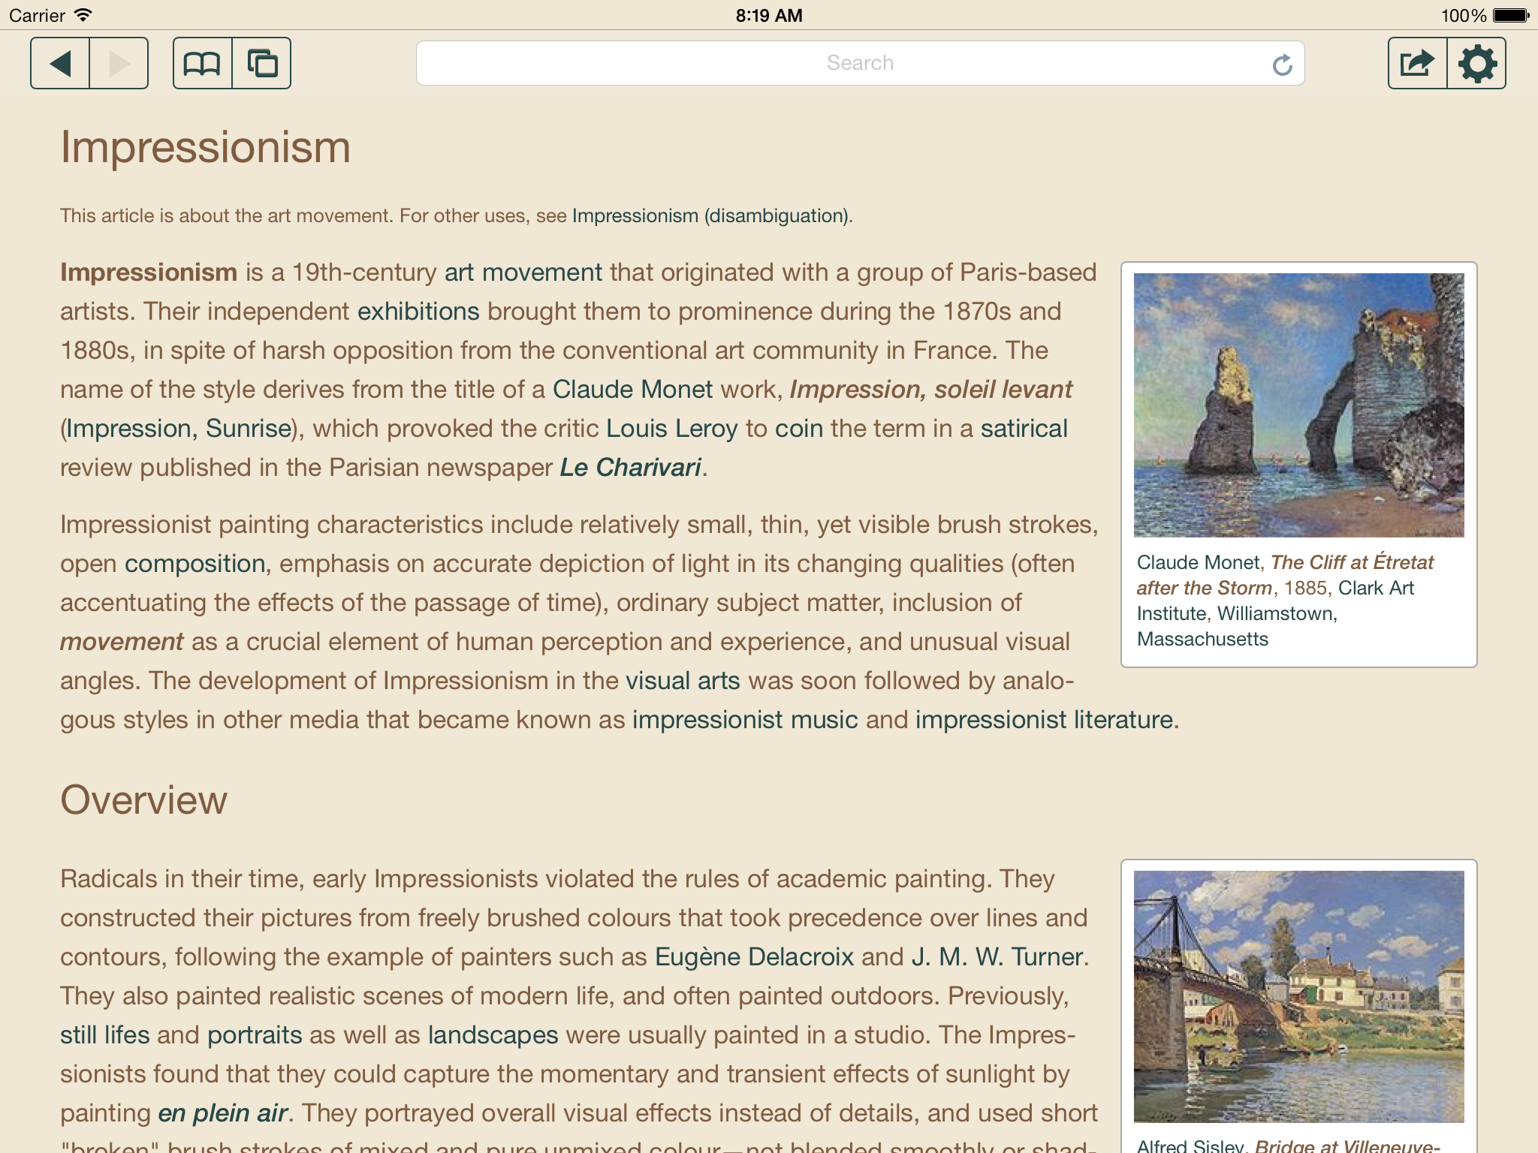1538x1153 pixels.
Task: Open the bookmarks book icon
Action: [203, 63]
